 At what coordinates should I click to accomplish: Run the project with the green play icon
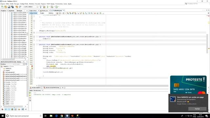coord(48,7)
